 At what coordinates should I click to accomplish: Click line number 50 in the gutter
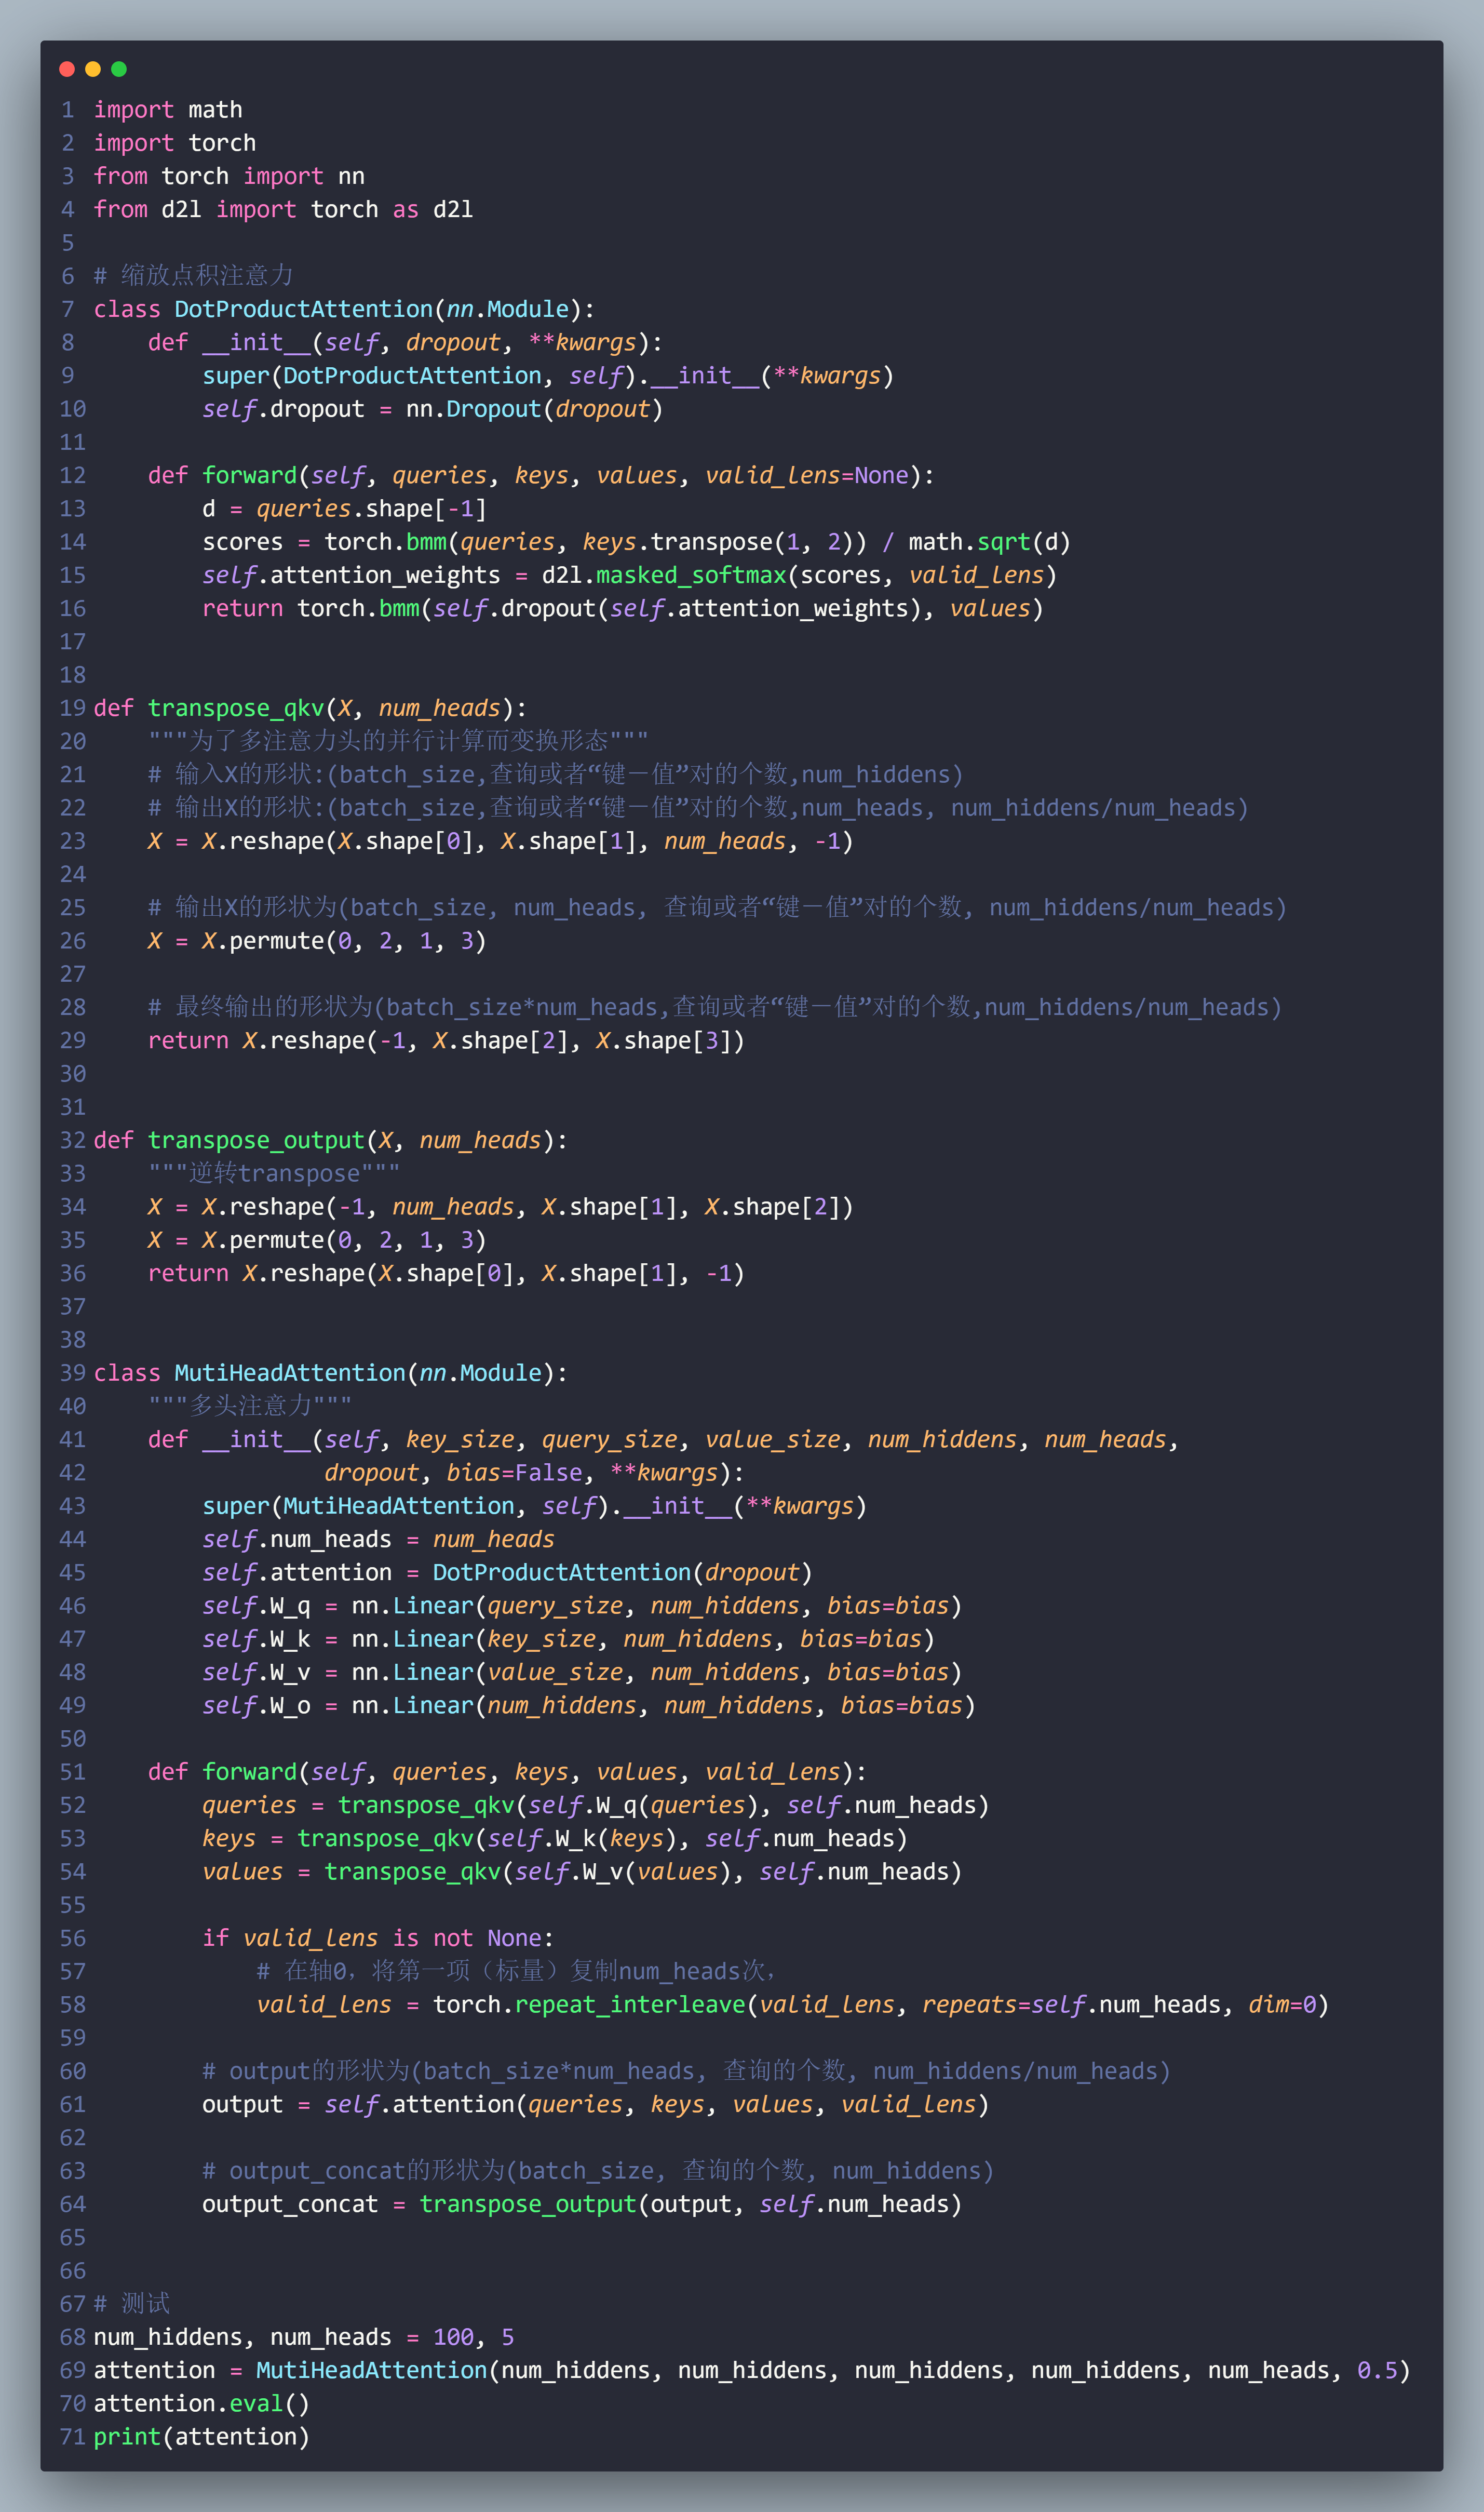point(73,1740)
